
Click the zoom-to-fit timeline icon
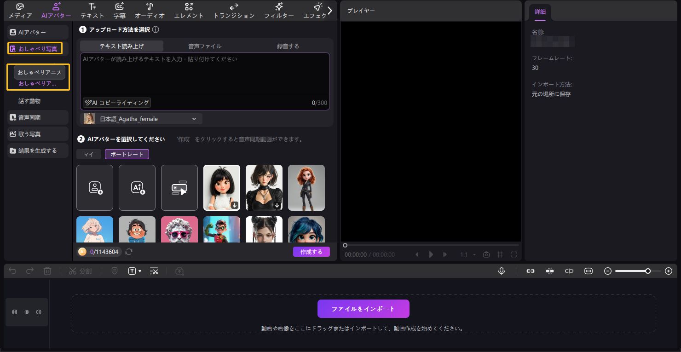(589, 271)
